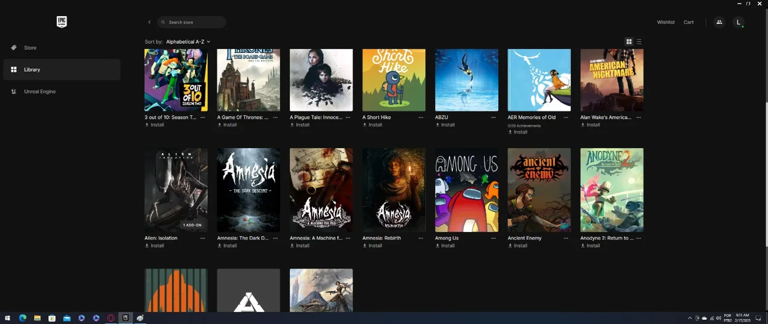This screenshot has width=768, height=324.
Task: Open options menu for Alan Wake's American Nightmare
Action: click(x=639, y=118)
